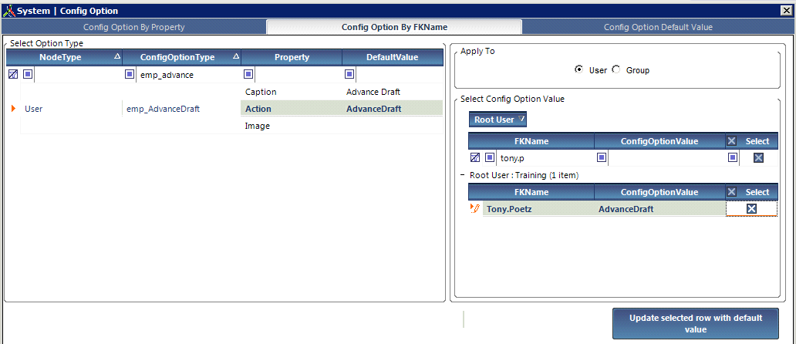Switch to Config Option By Property tab
796x344 pixels.
pos(134,27)
